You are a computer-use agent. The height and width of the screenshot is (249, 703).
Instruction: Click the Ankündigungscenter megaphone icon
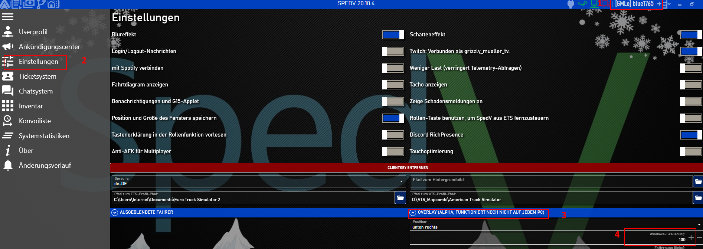point(8,46)
